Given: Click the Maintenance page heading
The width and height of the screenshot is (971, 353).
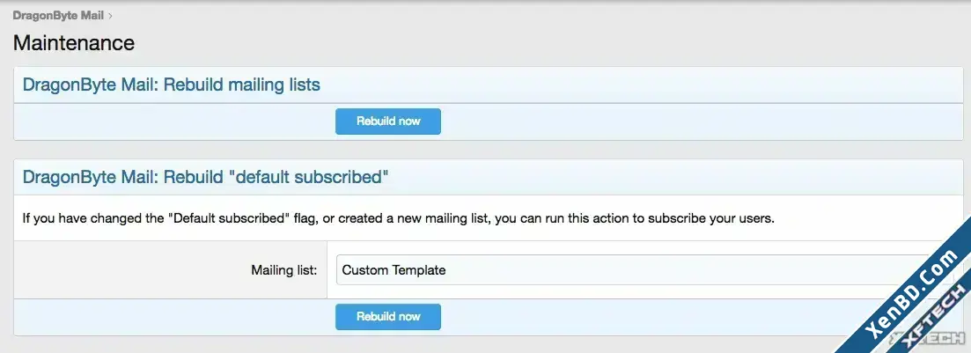Looking at the screenshot, I should coord(74,43).
